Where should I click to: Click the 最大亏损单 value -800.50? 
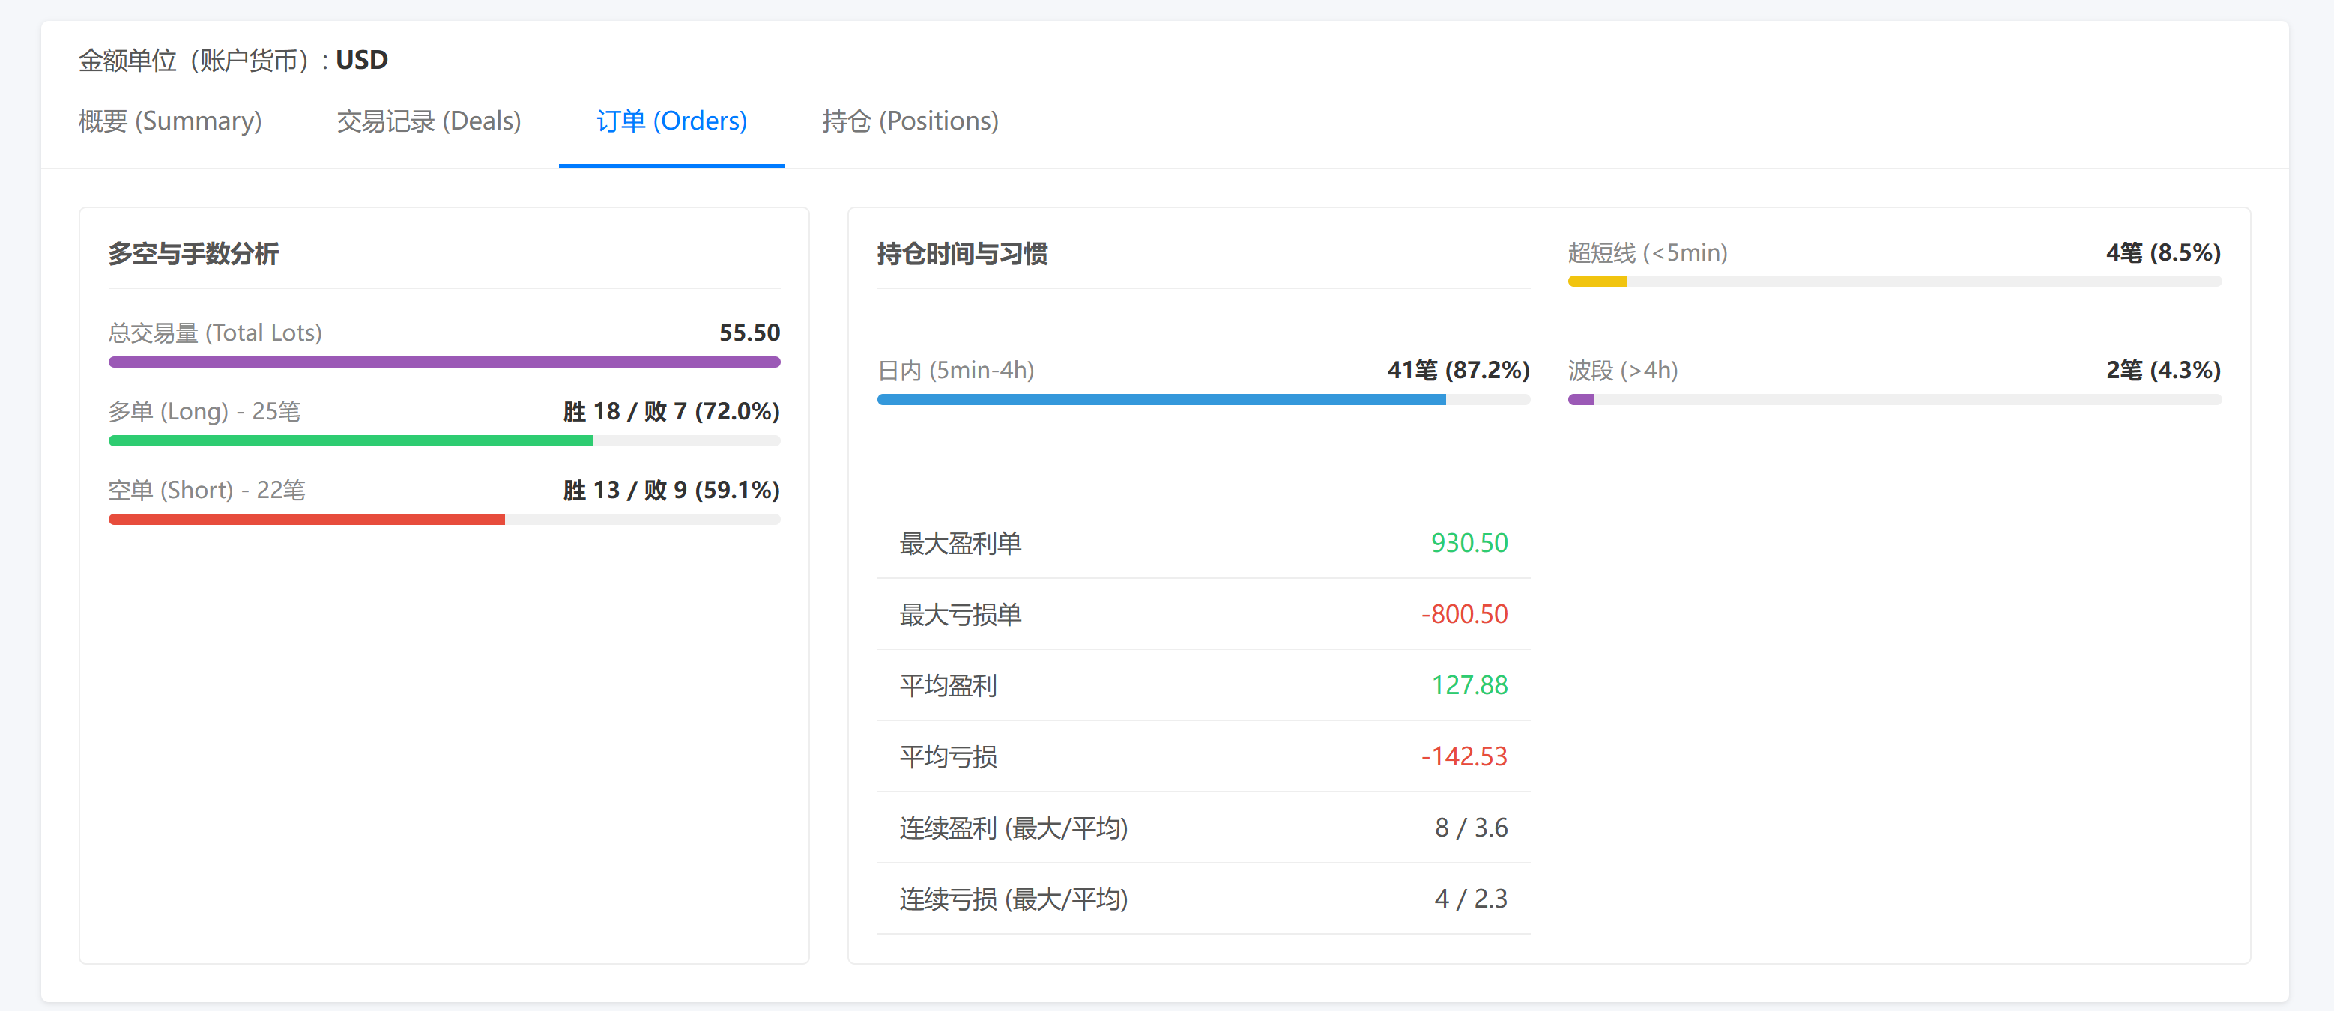(1464, 614)
